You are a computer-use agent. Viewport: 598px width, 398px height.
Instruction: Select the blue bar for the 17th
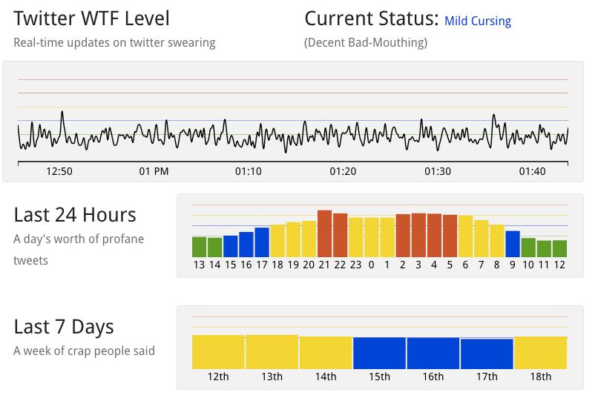(487, 354)
